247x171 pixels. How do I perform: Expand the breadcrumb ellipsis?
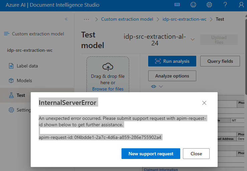click(86, 19)
